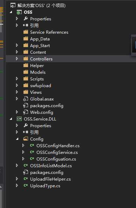Viewport: 136px width, 208px height.
Task: Click the Models folder icon
Action: point(26,72)
